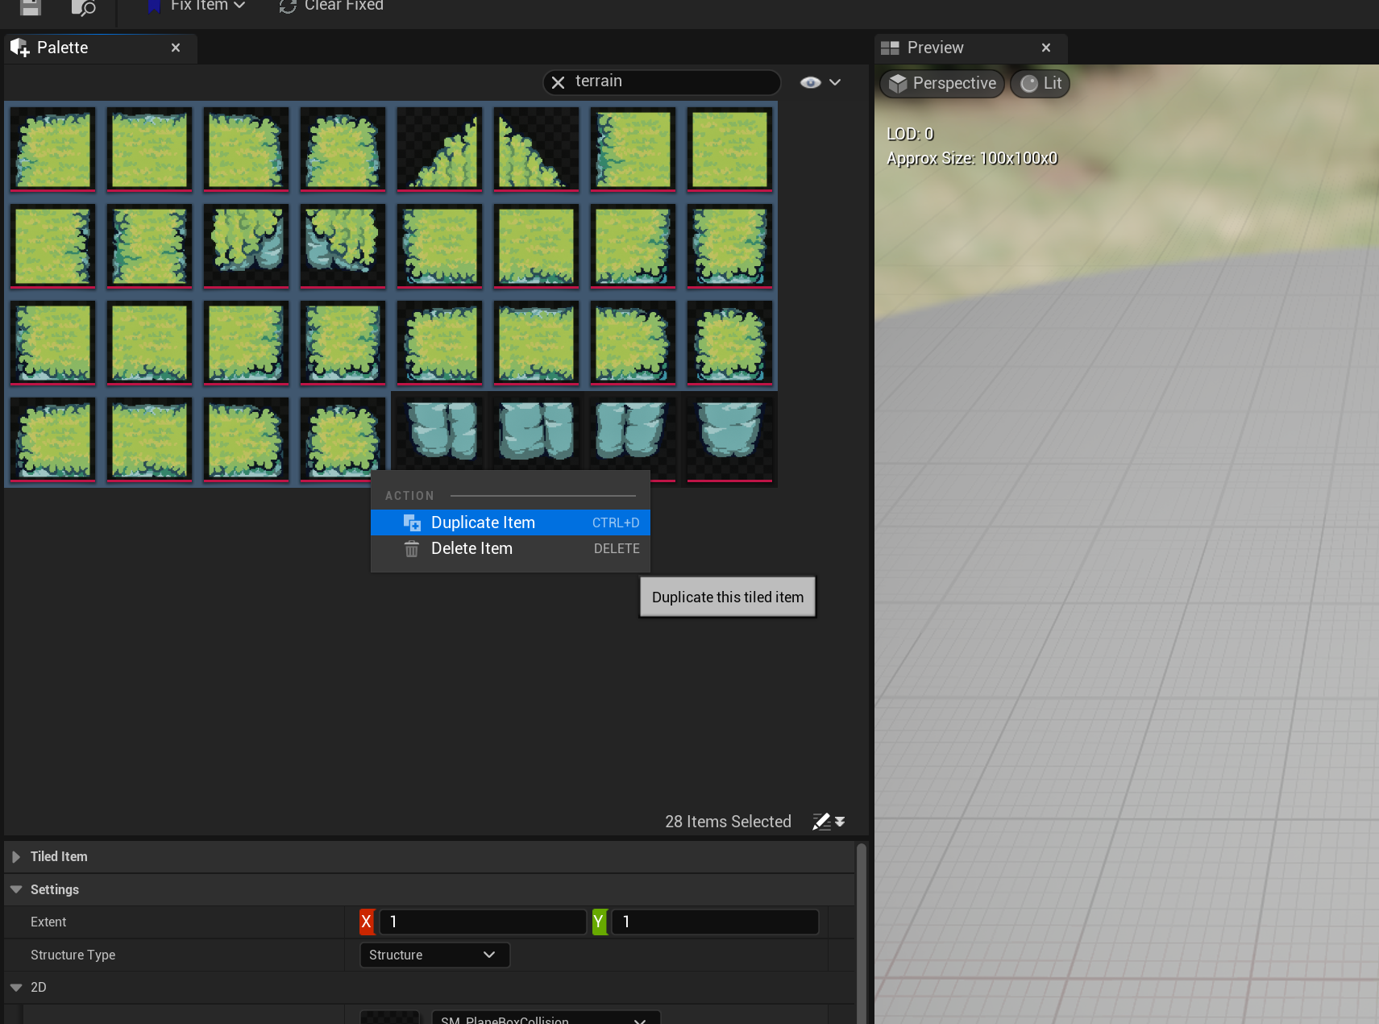This screenshot has height=1024, width=1379.
Task: Expand the Tiled Item section
Action: [x=16, y=856]
